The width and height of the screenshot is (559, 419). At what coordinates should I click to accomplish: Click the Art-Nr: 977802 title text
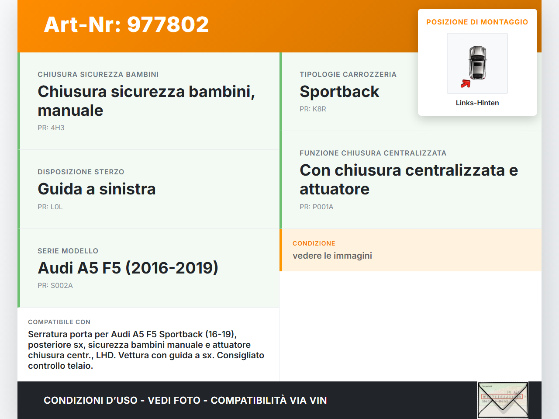pos(126,25)
